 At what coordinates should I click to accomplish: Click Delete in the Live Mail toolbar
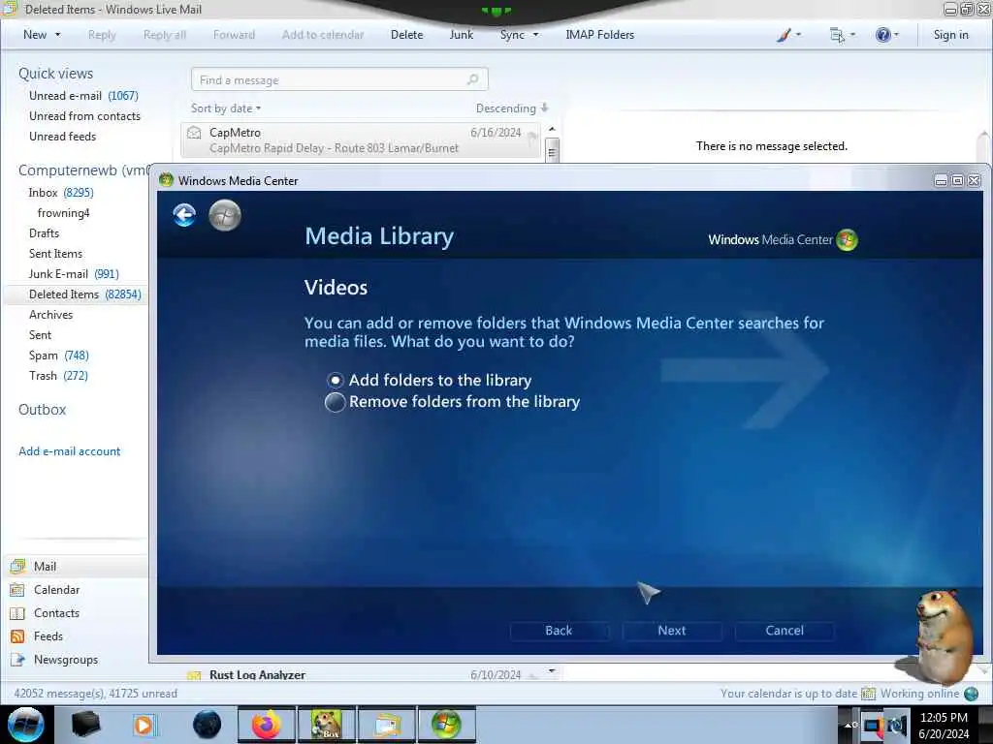point(406,35)
